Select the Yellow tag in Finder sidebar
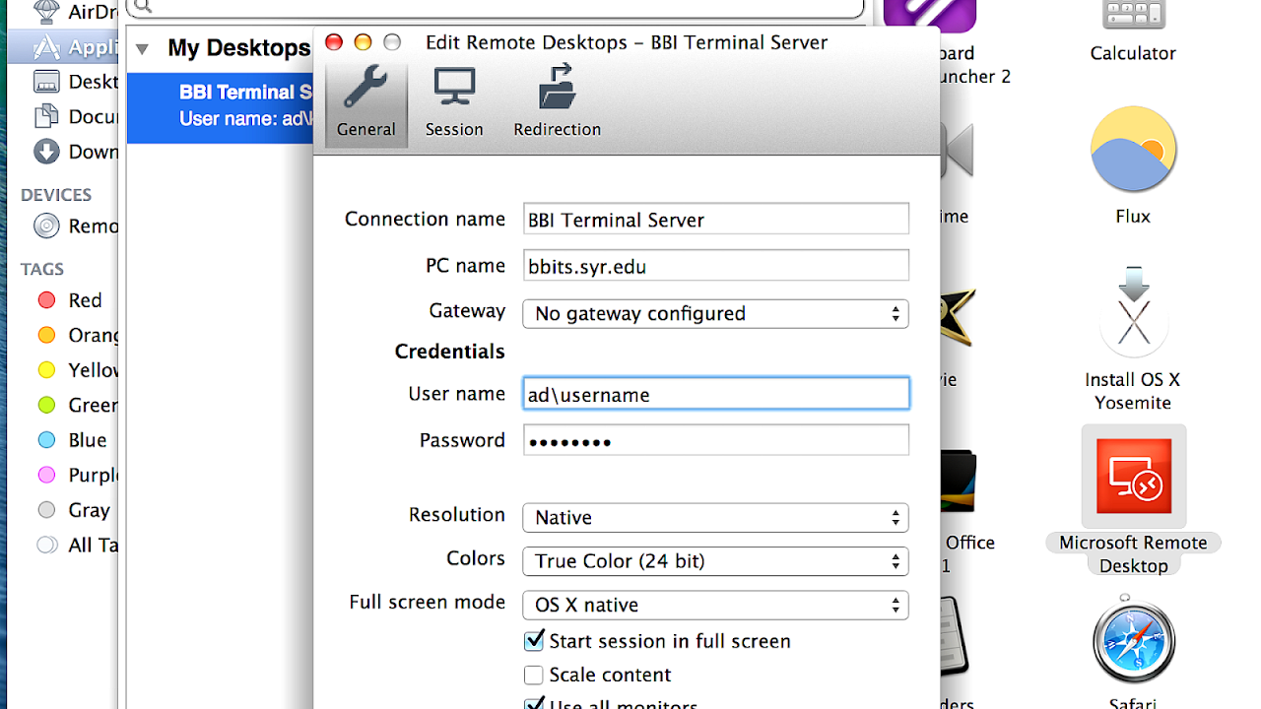The image size is (1261, 709). click(77, 370)
